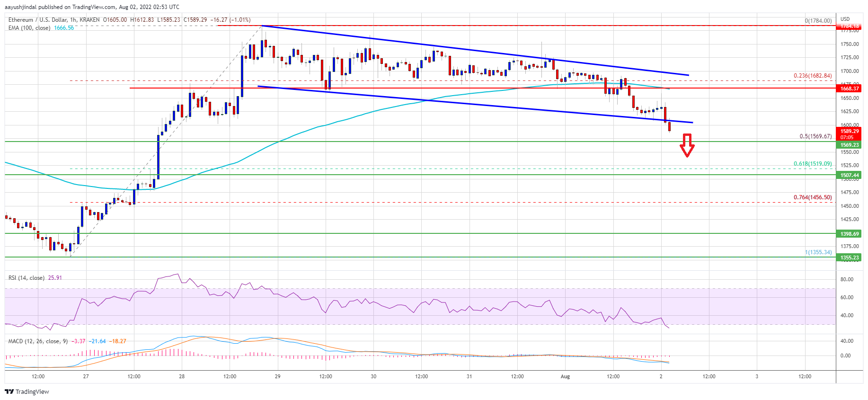Click the 1355.23 green price label
Viewport: 868px width, 400px height.
[849, 258]
